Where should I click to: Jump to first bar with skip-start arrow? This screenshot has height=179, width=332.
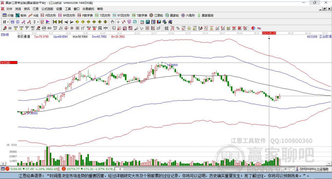(x=54, y=22)
